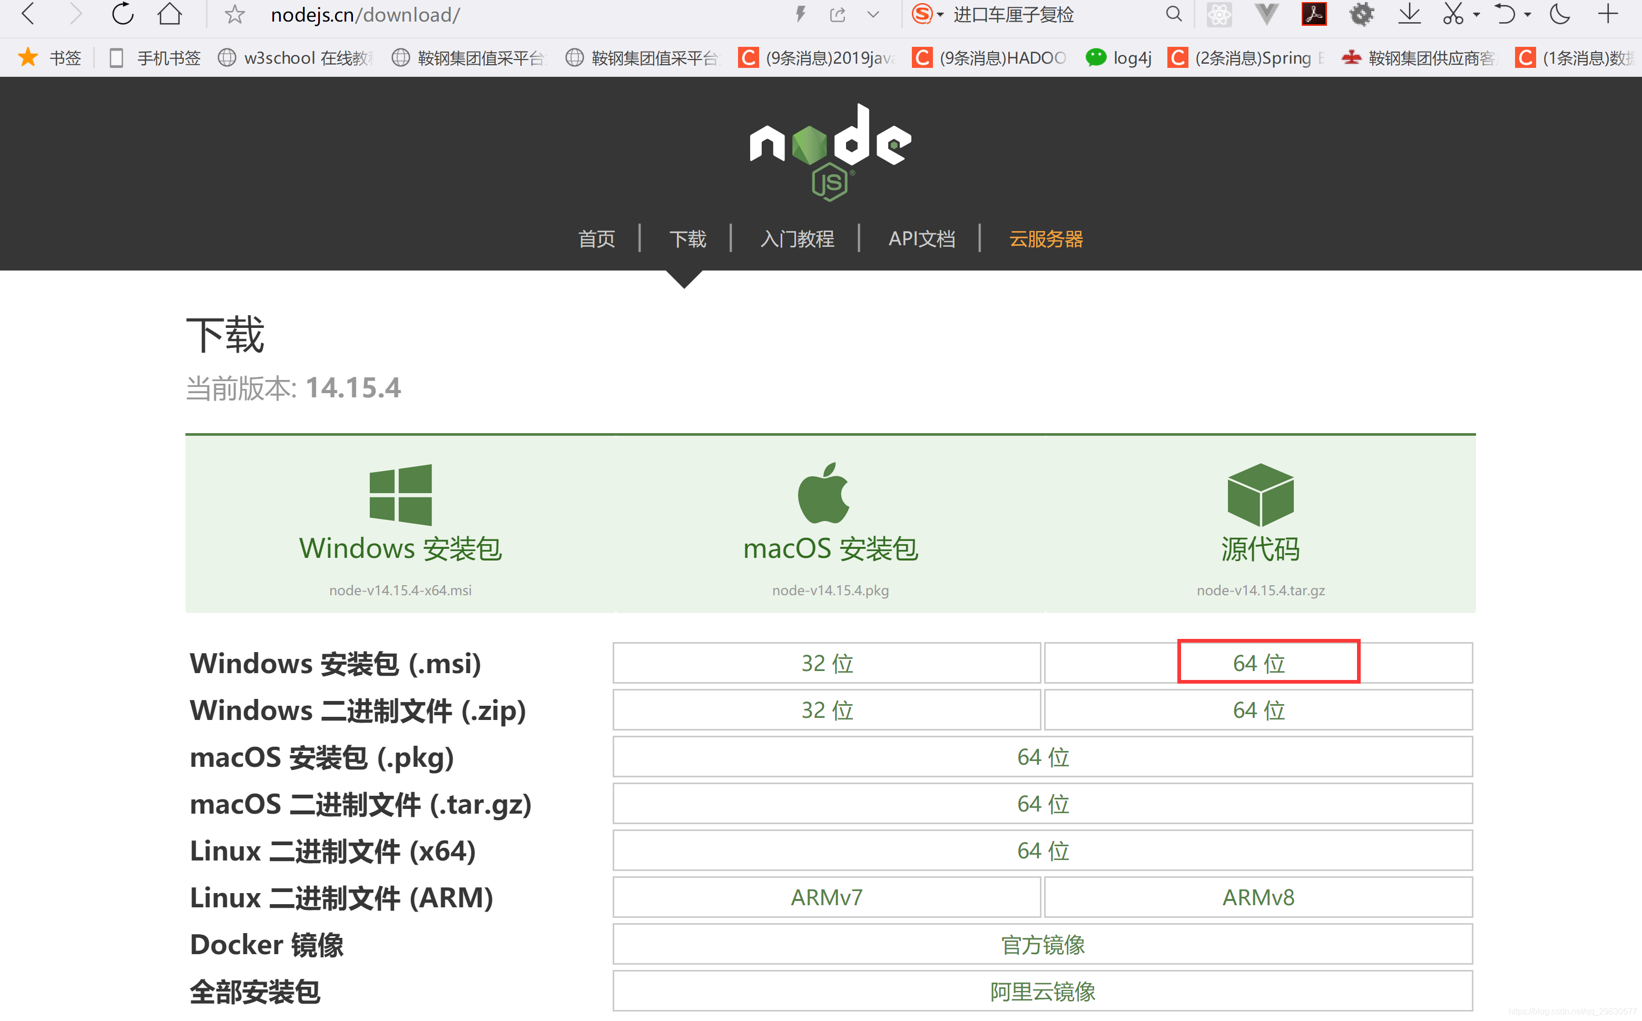Image resolution: width=1642 pixels, height=1021 pixels.
Task: Go to browser home page icon
Action: pyautogui.click(x=170, y=14)
